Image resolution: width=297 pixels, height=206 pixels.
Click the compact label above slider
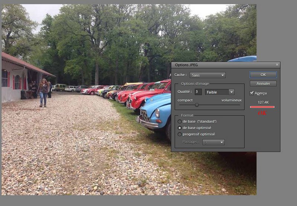[x=185, y=100]
